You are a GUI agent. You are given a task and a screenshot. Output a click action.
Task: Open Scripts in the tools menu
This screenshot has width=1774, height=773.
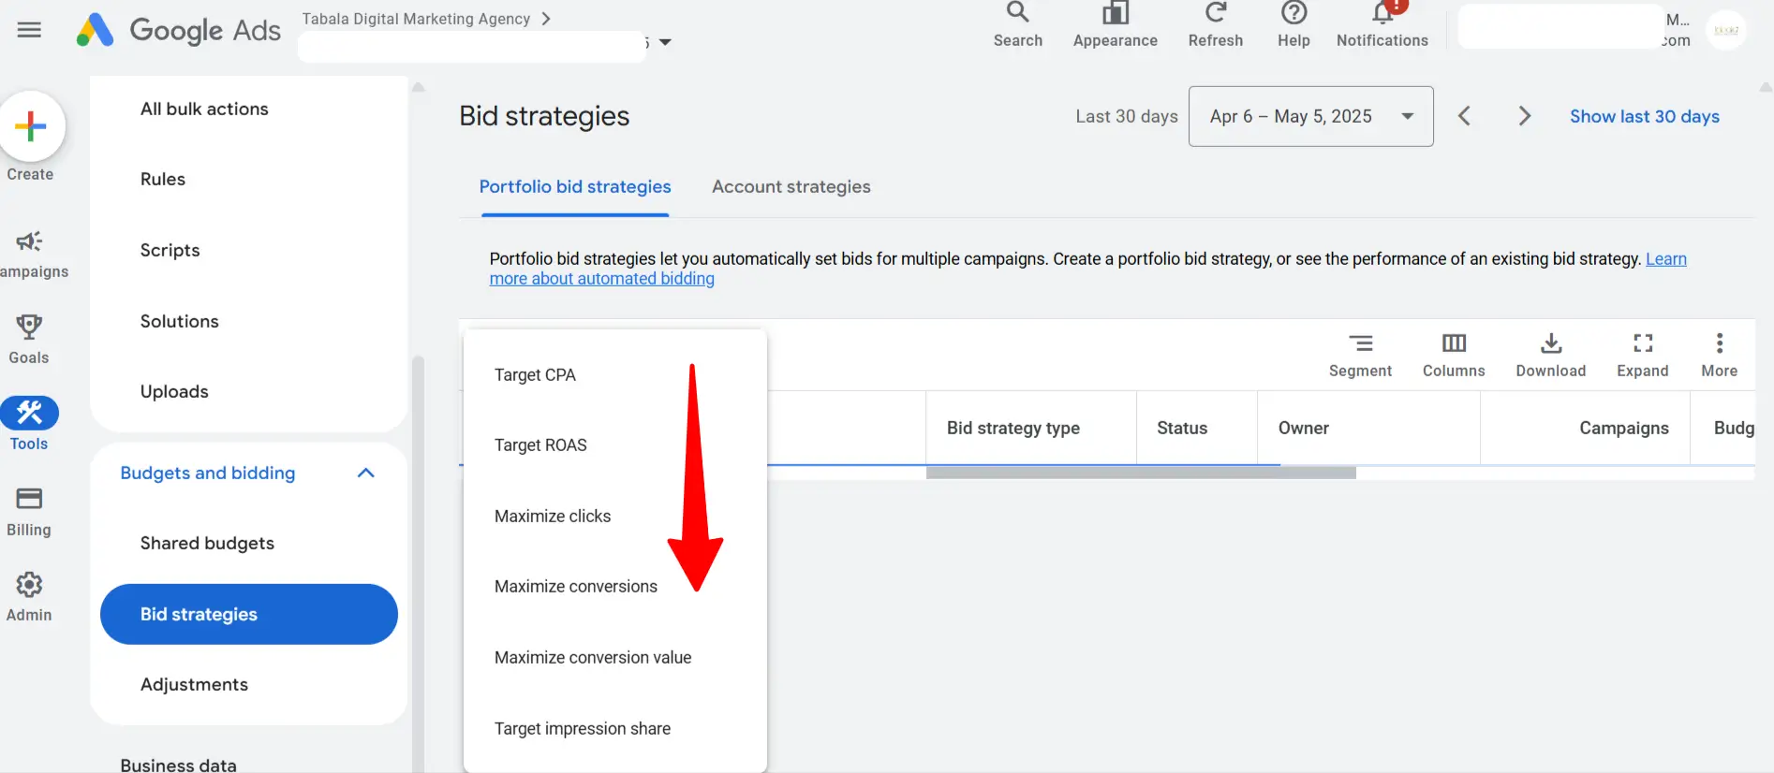click(x=170, y=250)
